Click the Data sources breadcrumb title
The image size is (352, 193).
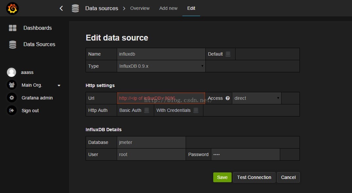(x=102, y=8)
